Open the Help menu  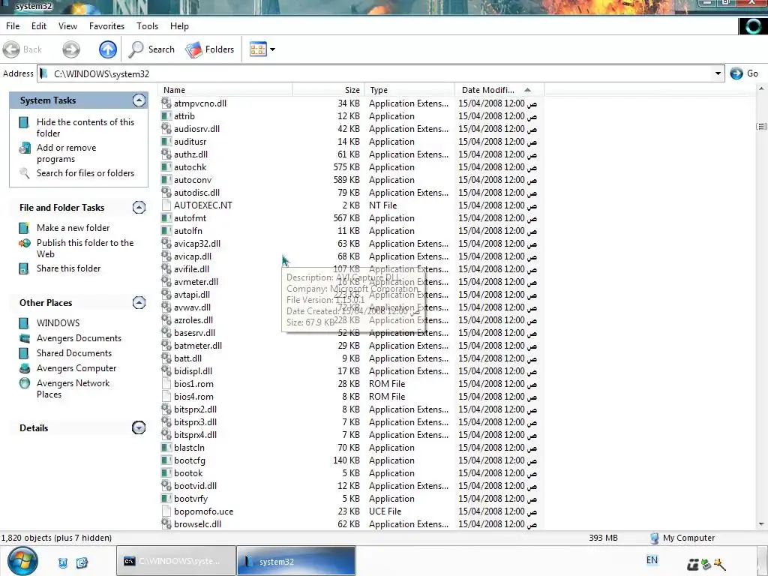(179, 26)
